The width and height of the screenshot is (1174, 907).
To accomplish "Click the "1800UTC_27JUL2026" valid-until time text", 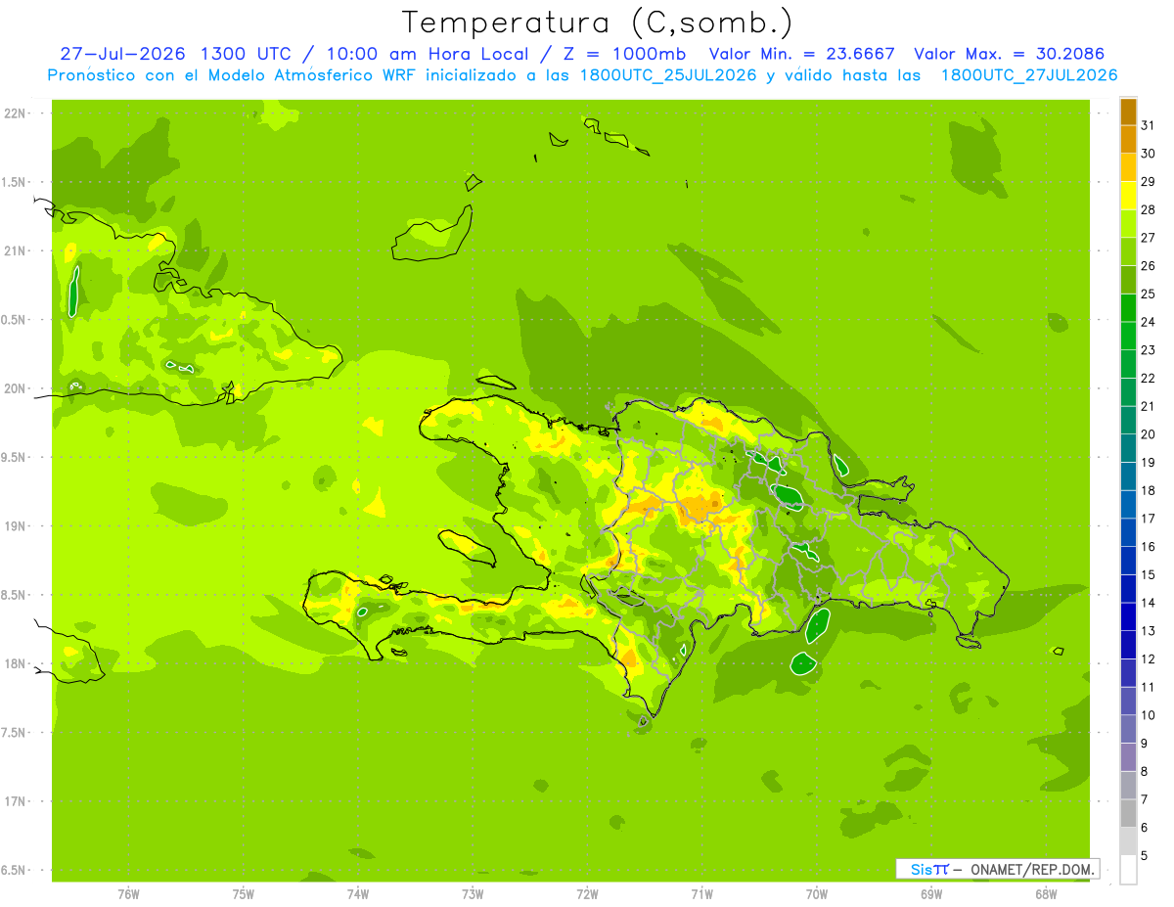I will click(1029, 75).
